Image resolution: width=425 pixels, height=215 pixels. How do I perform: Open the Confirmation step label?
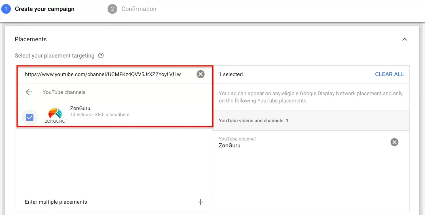(x=139, y=9)
